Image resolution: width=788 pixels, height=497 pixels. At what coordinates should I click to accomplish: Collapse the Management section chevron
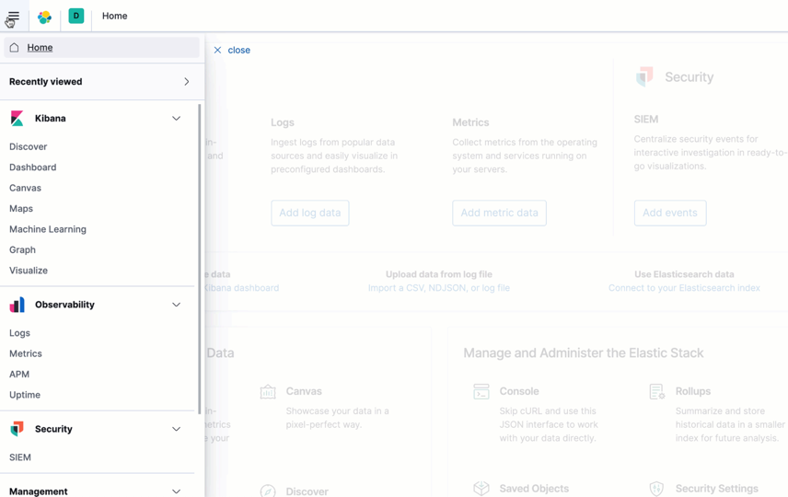coord(176,491)
